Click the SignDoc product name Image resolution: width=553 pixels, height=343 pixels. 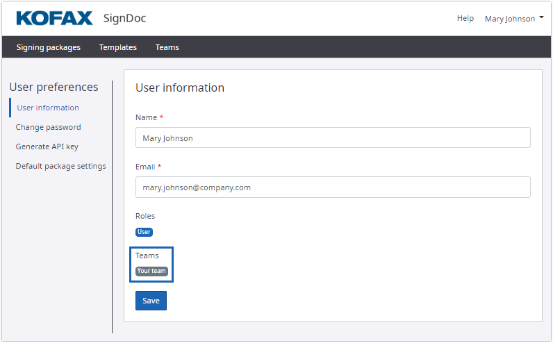tap(124, 18)
